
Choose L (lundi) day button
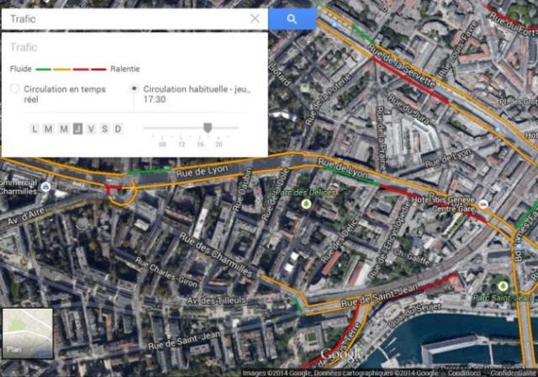(x=34, y=129)
